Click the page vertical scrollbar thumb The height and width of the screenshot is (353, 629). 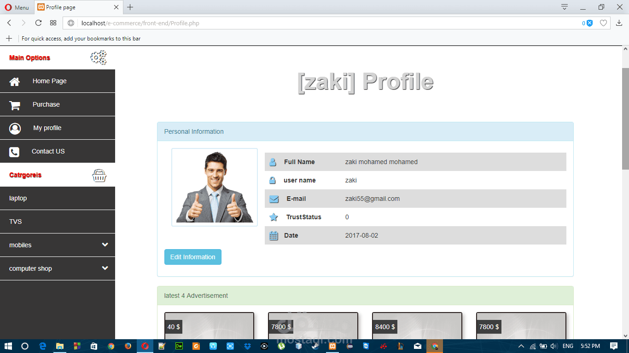(625, 119)
